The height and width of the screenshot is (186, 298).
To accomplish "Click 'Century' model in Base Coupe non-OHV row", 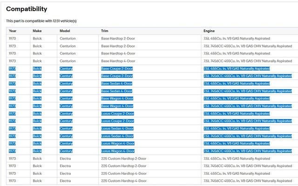I will (x=66, y=68).
